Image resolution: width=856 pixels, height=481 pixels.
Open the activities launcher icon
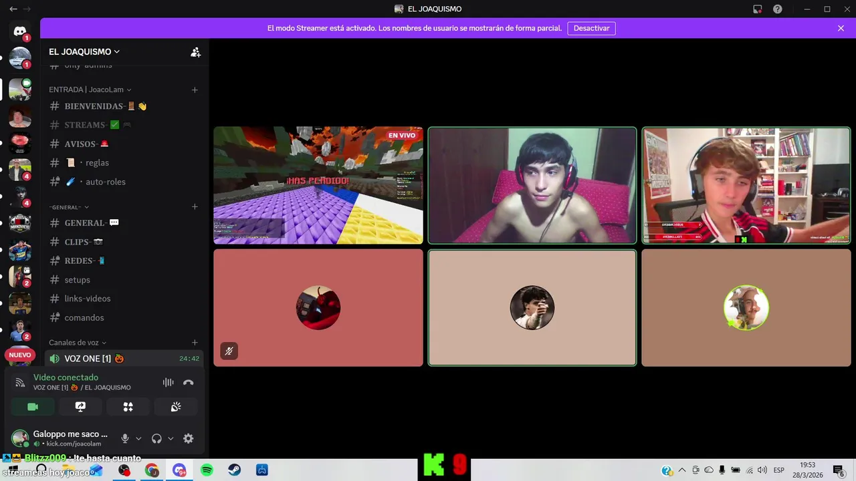128,407
